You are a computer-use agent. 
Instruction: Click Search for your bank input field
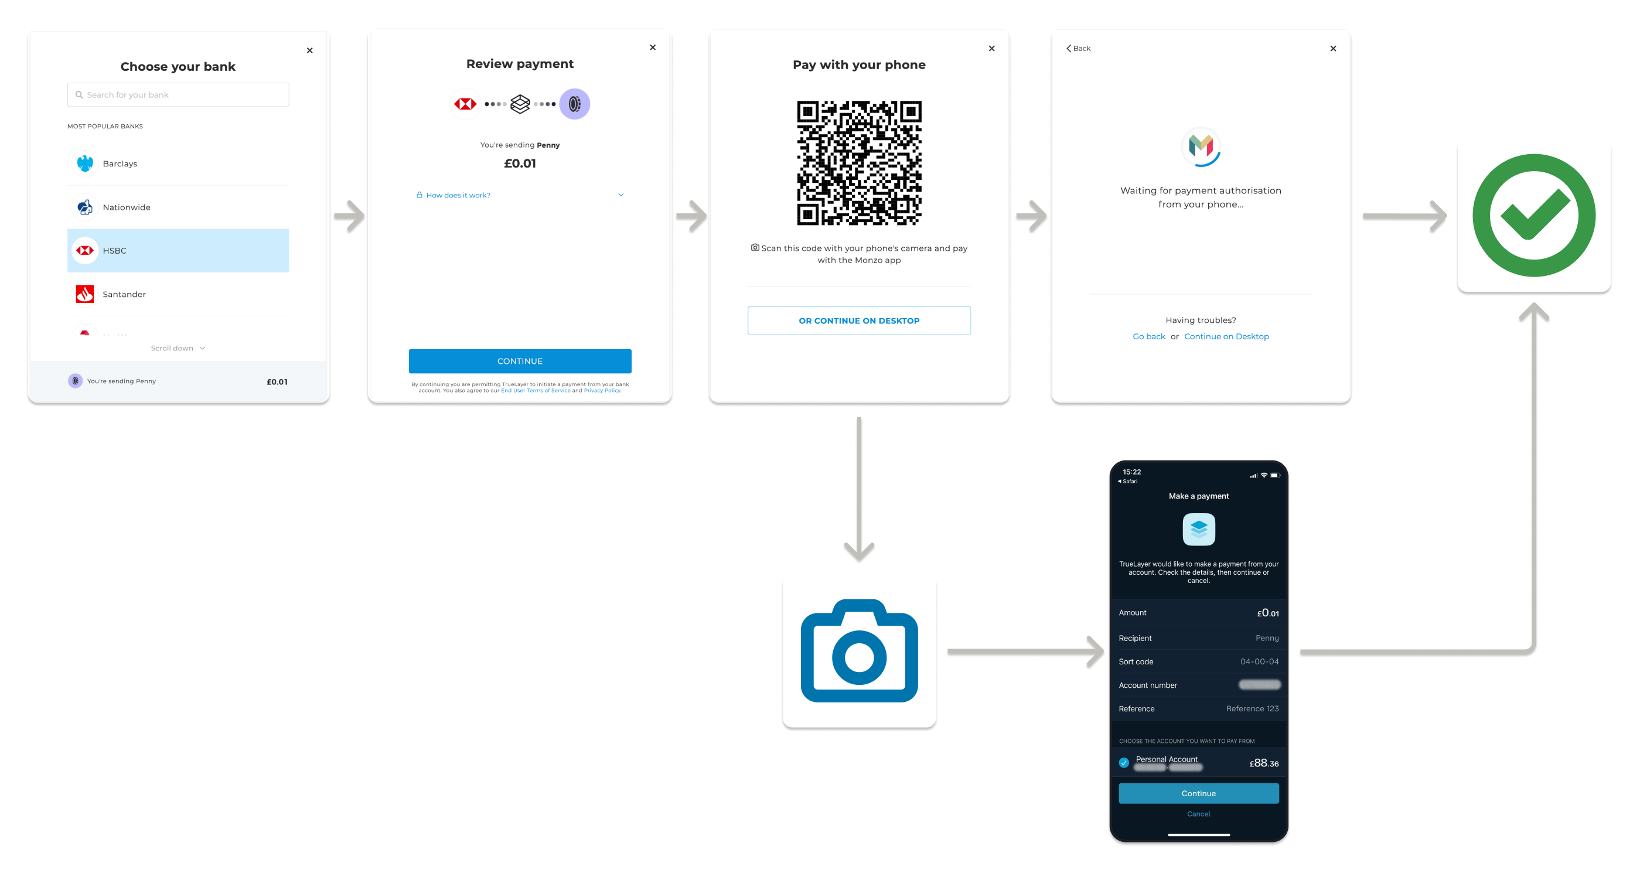click(179, 93)
